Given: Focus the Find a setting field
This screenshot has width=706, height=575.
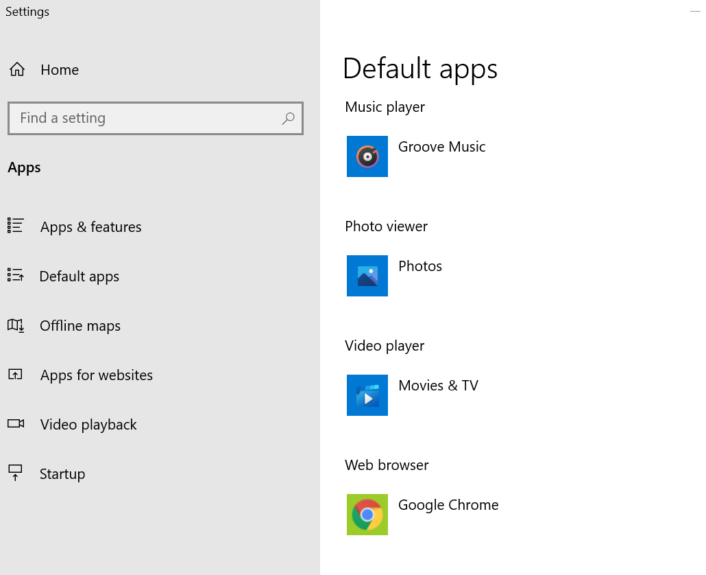Looking at the screenshot, I should pos(156,119).
